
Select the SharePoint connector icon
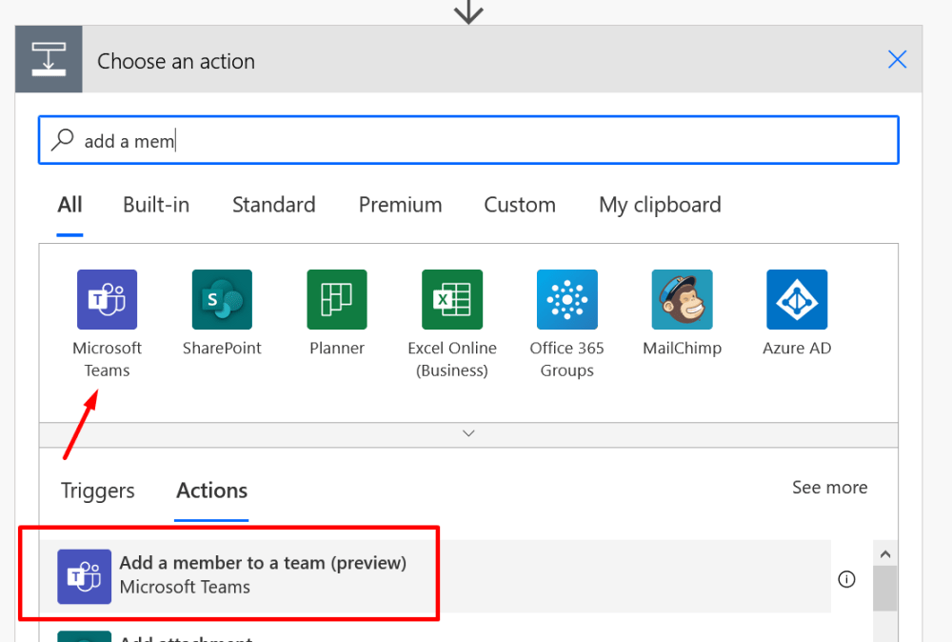(222, 298)
